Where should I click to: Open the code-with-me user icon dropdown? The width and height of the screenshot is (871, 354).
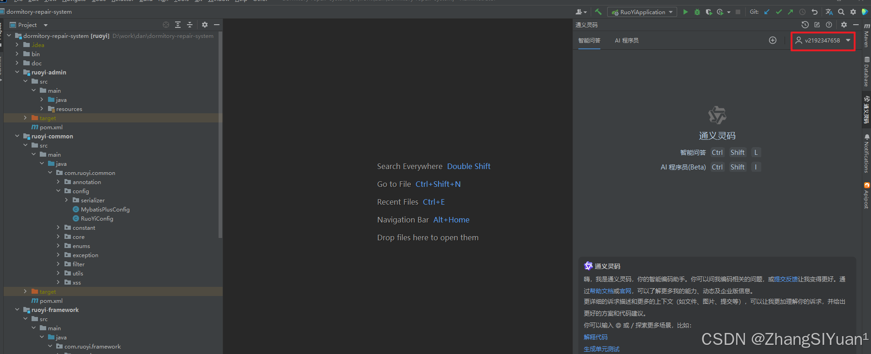582,12
